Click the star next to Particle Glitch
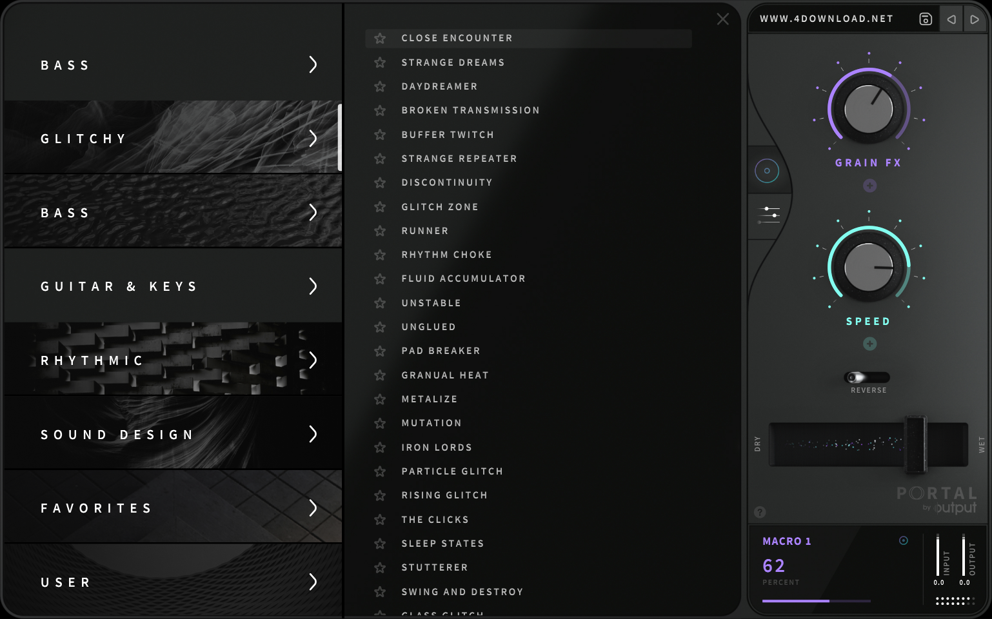The height and width of the screenshot is (619, 992). tap(380, 471)
